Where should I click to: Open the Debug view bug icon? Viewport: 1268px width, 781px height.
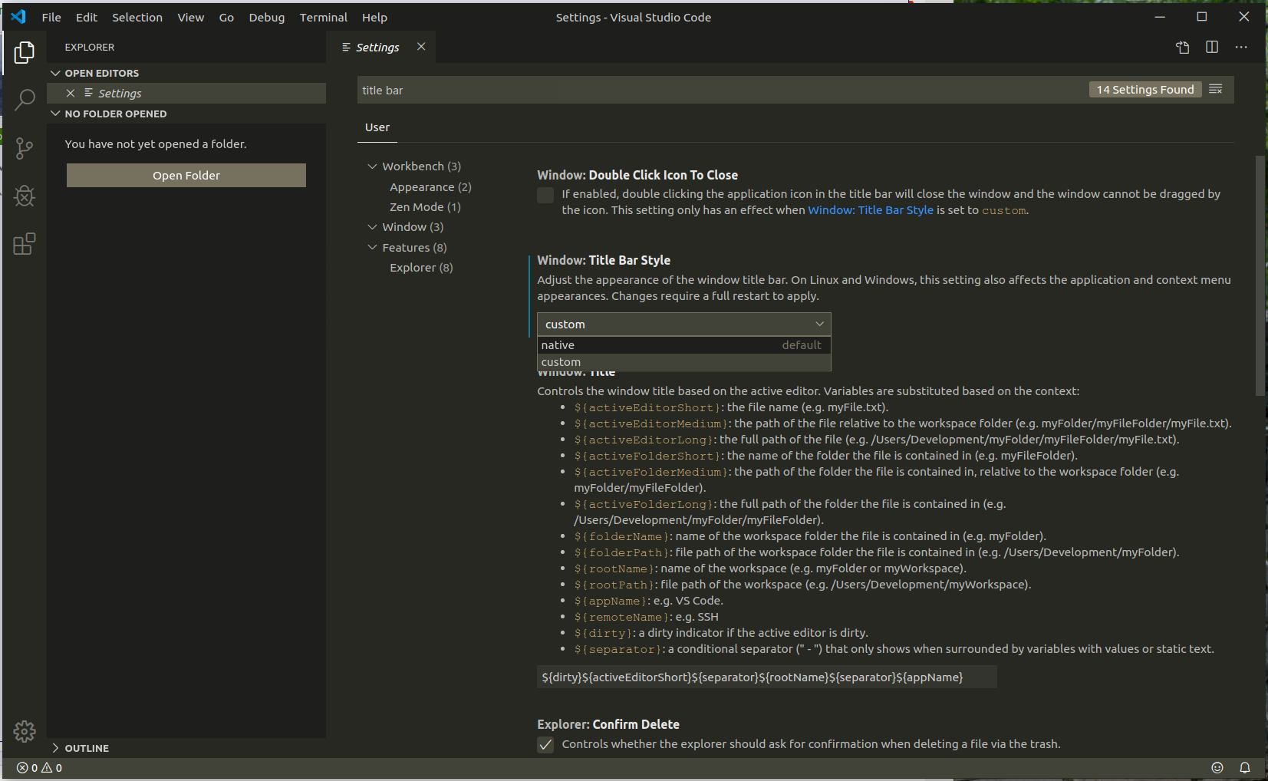[24, 196]
